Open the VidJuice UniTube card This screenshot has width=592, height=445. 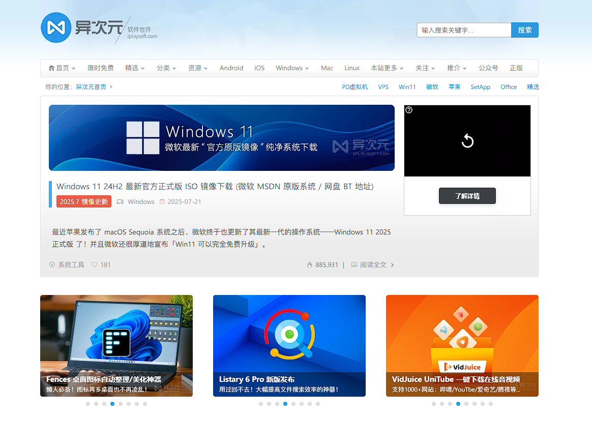(x=462, y=346)
